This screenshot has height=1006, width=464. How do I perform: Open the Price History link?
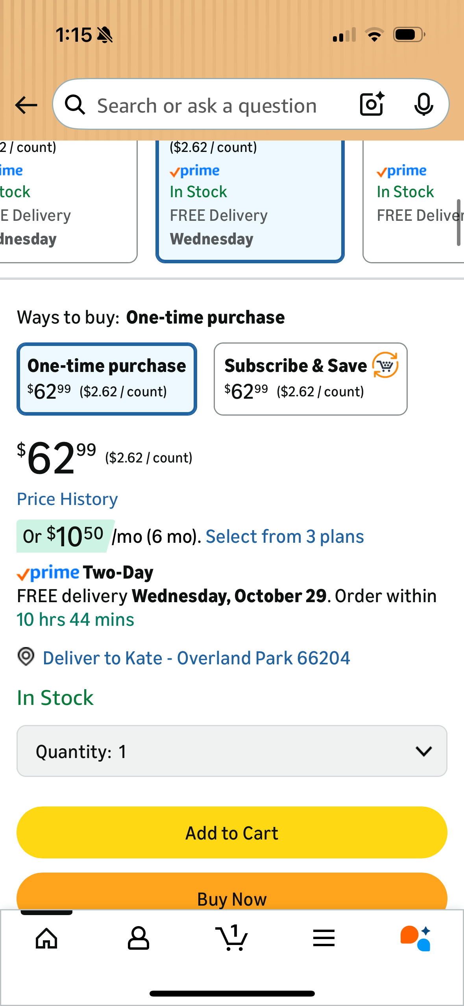pyautogui.click(x=67, y=499)
